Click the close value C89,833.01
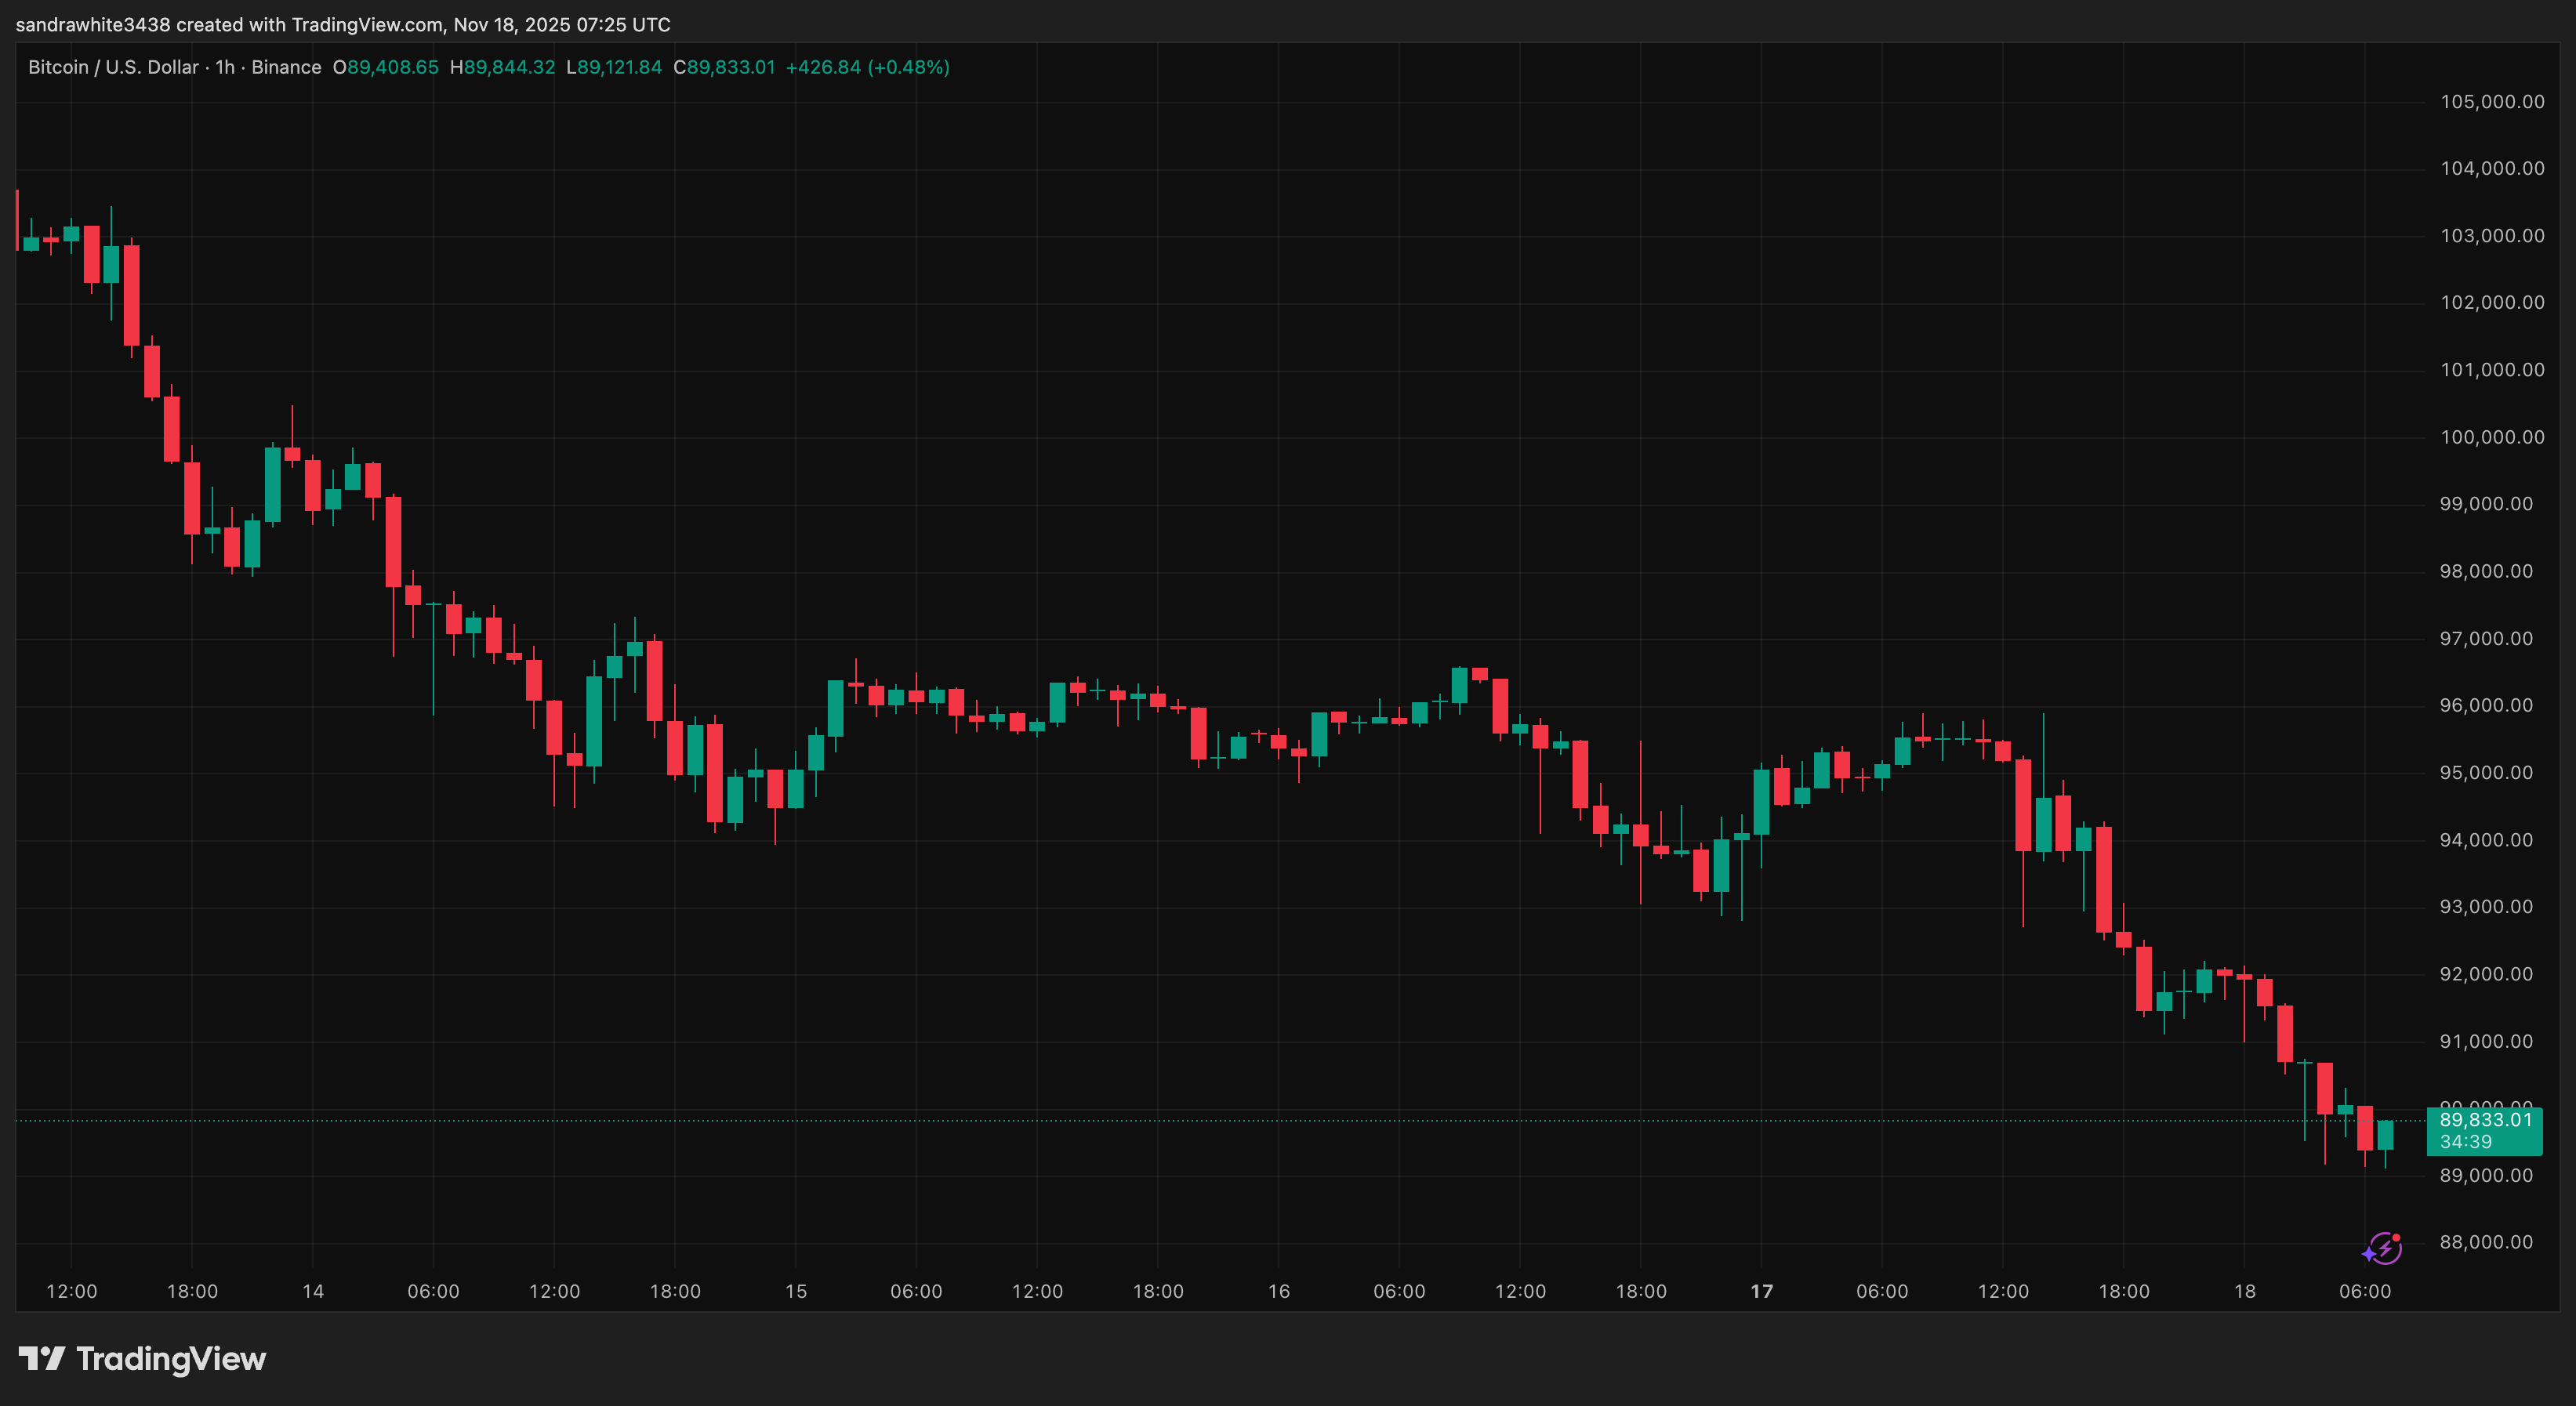2576x1406 pixels. pos(727,67)
